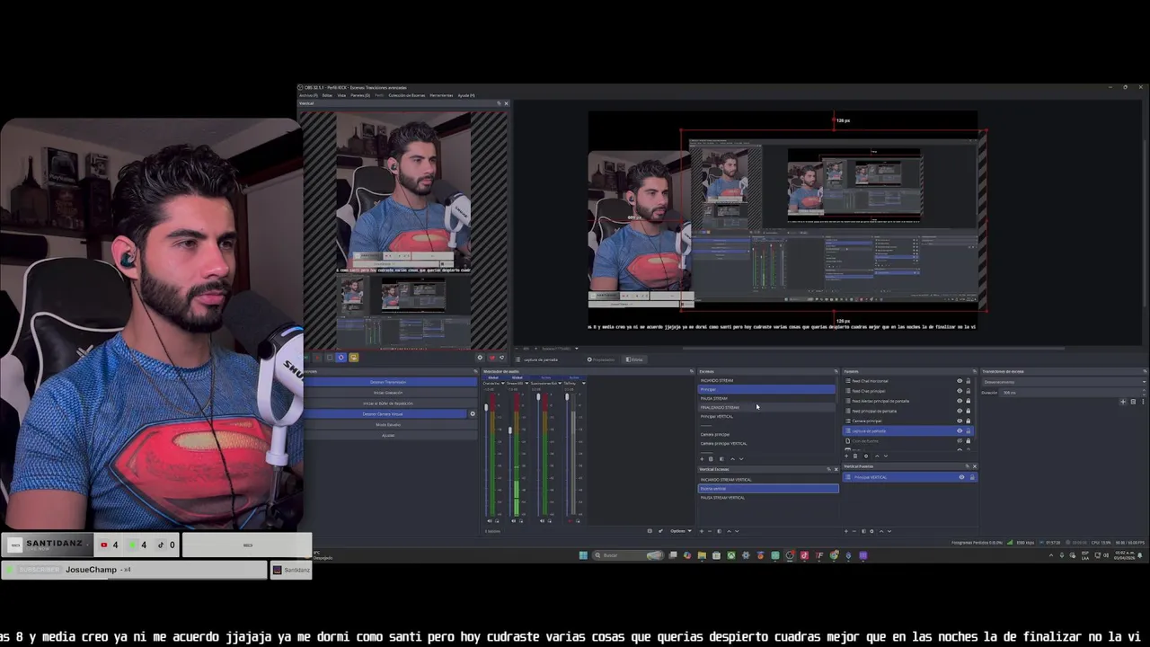Add a source in Vertical Fuentes toolbar
This screenshot has height=647, width=1150.
pyautogui.click(x=846, y=531)
